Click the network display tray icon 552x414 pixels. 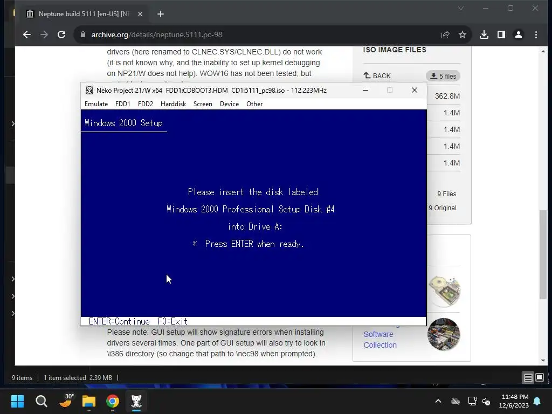pyautogui.click(x=472, y=401)
